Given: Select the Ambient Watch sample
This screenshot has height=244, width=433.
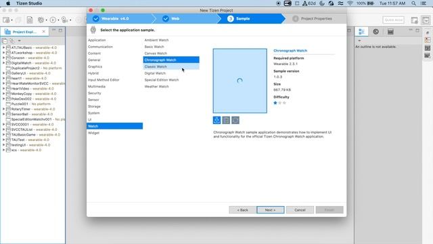Looking at the screenshot, I should click(x=171, y=40).
